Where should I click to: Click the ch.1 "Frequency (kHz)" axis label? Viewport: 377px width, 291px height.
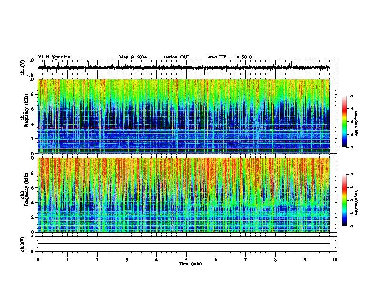(26, 110)
